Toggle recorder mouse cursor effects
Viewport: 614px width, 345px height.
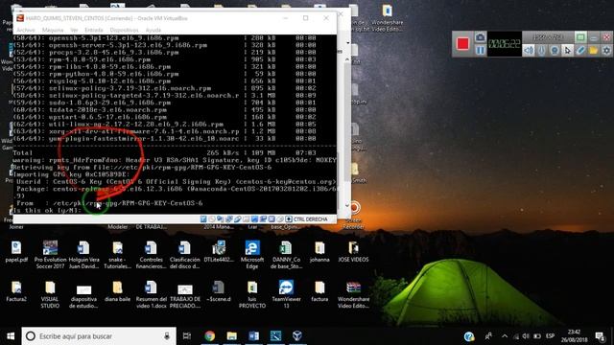point(567,50)
